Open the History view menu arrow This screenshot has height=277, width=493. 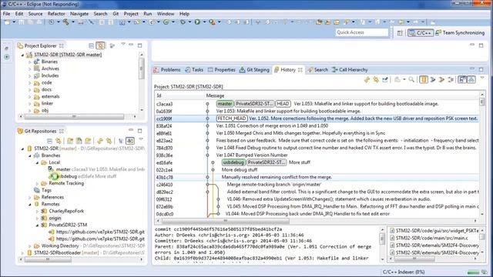pyautogui.click(x=482, y=78)
